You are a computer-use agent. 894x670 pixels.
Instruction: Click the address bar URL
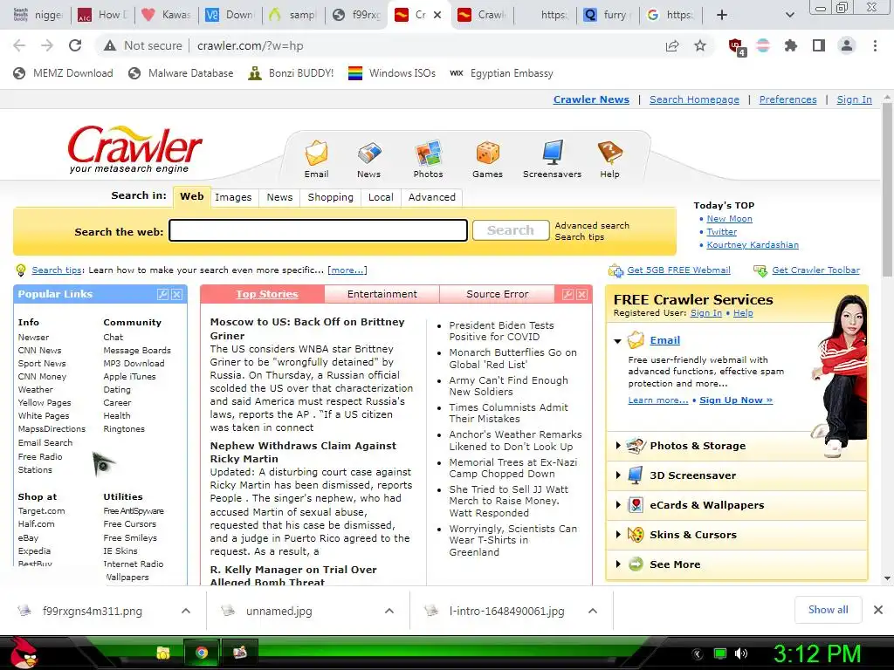(251, 45)
